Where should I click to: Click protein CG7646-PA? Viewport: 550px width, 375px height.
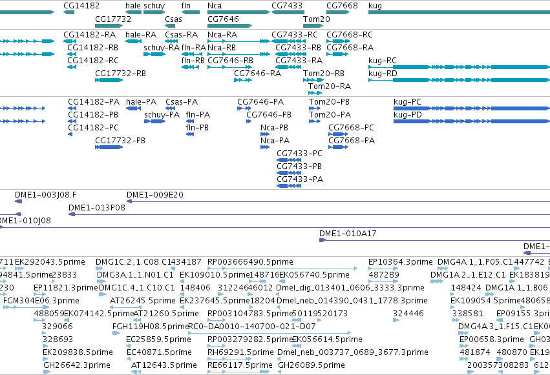point(260,102)
